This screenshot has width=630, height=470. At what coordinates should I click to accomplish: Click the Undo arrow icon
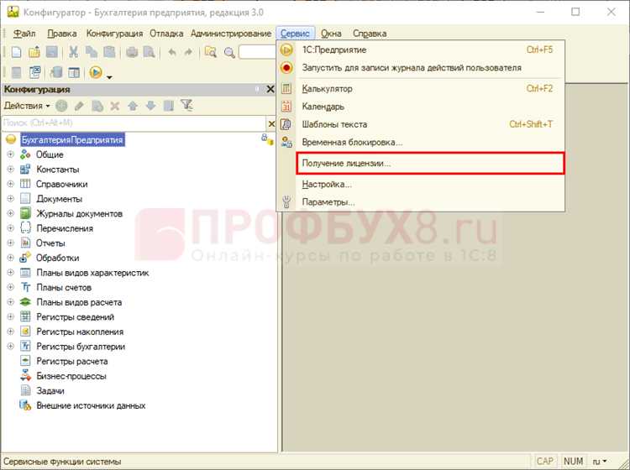click(172, 52)
